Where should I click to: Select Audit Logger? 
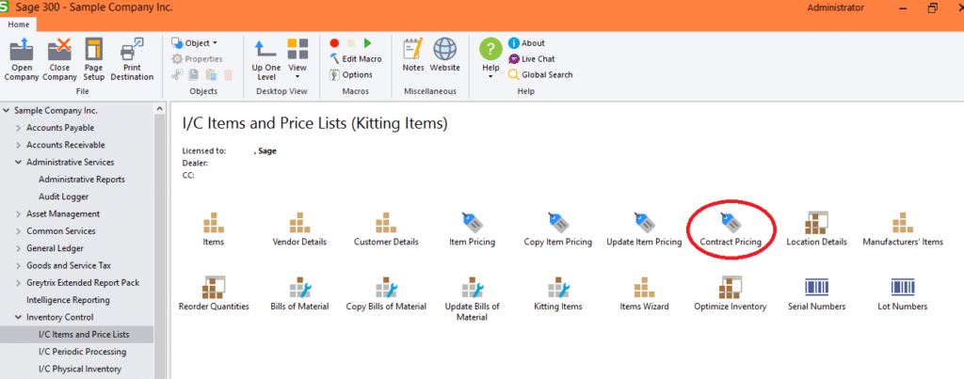[63, 197]
